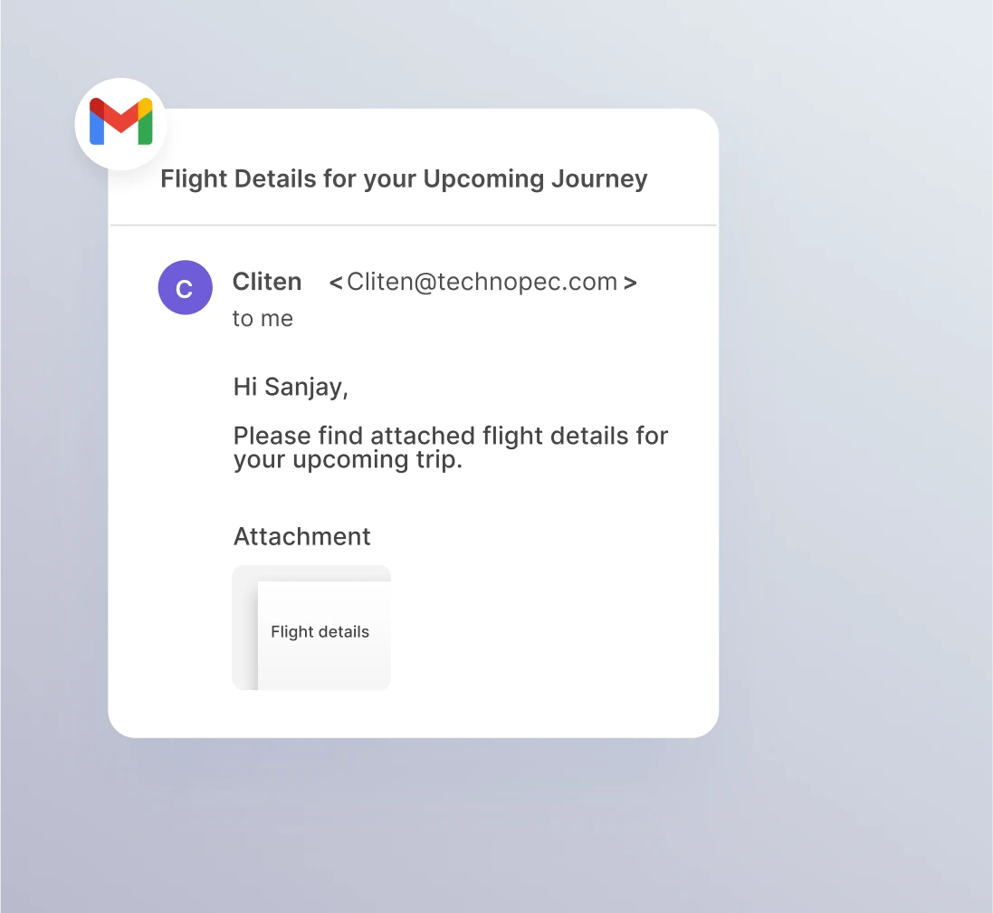993x913 pixels.
Task: Click the gray left edge of the attachment preview
Action: pyautogui.click(x=244, y=634)
